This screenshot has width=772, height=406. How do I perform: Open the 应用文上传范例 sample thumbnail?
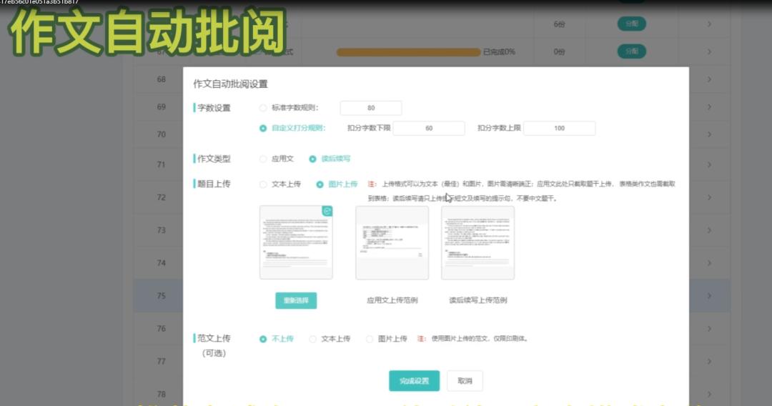tap(392, 242)
